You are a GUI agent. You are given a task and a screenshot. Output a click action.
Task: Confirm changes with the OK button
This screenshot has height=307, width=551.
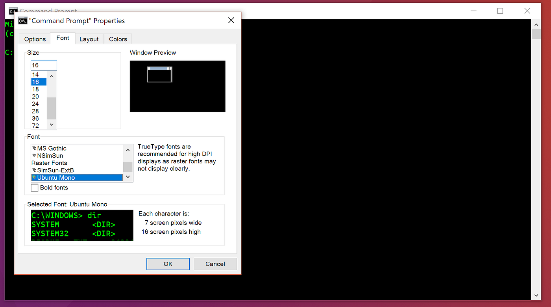coord(168,264)
